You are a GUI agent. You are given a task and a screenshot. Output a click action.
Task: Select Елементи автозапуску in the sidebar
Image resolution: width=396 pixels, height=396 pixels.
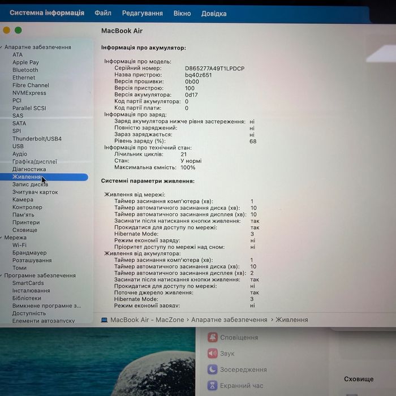[x=44, y=321]
